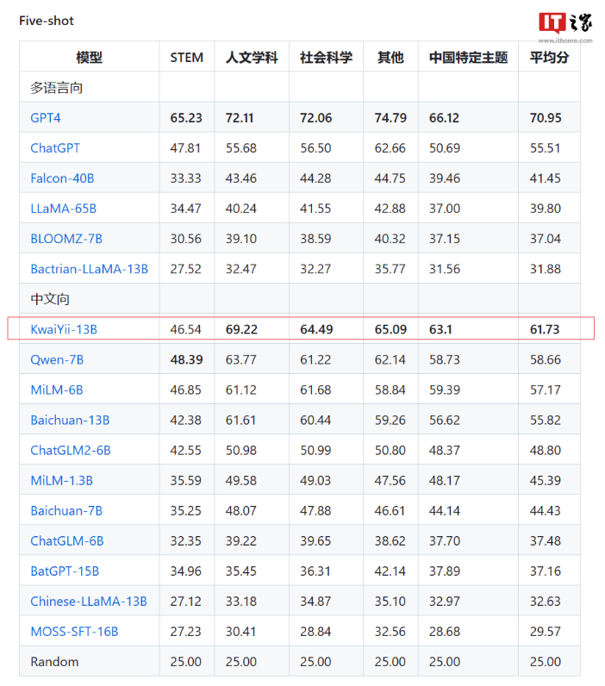Click Qwen-7B STEM score 48.39
605x686 pixels.
tap(187, 359)
